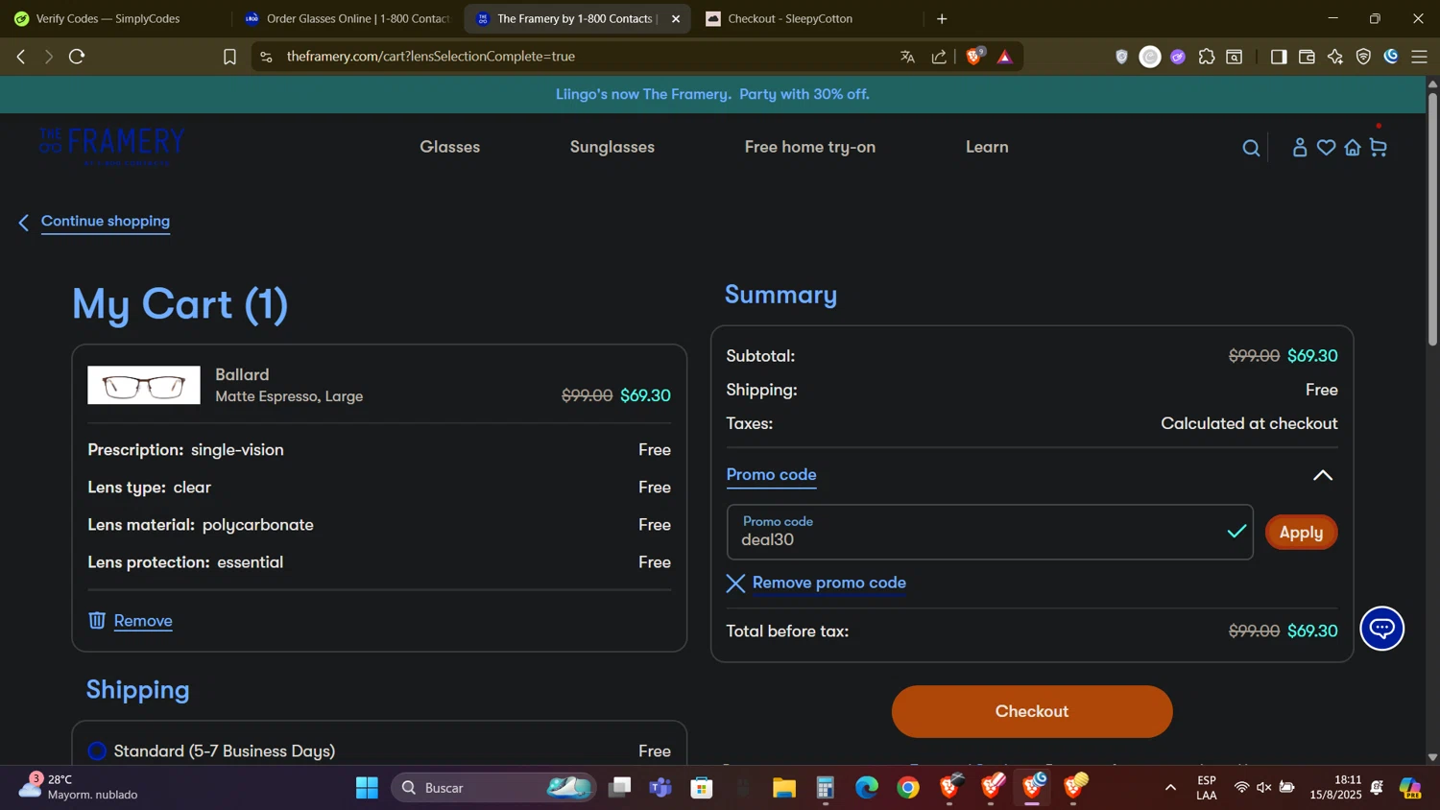Open the Glasses menu
Image resolution: width=1440 pixels, height=810 pixels.
[x=449, y=147]
